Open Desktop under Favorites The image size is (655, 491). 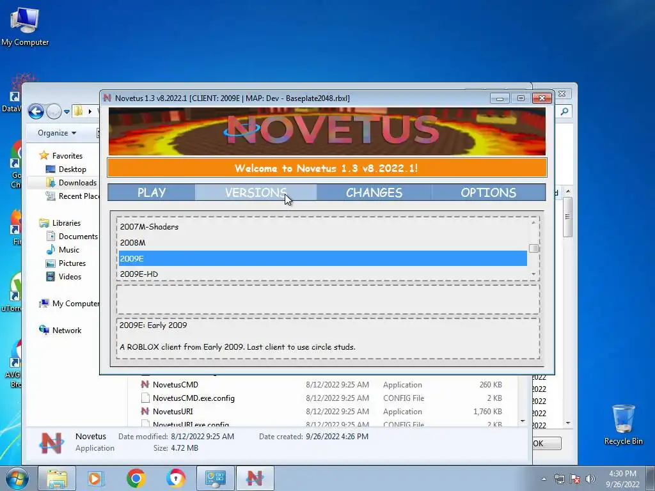coord(72,169)
